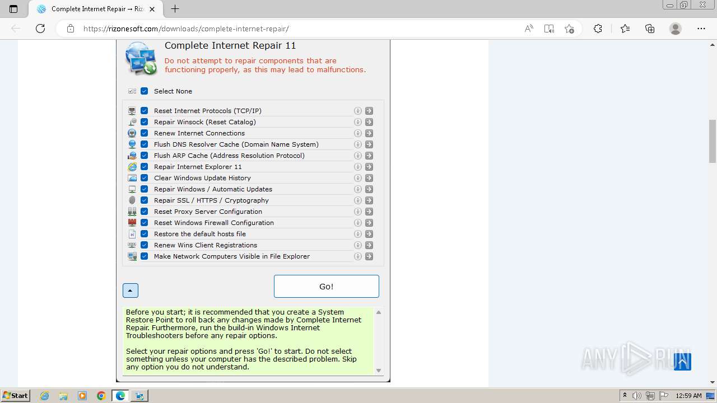Click info icon for Clear Windows Update History
The width and height of the screenshot is (717, 403).
(358, 178)
